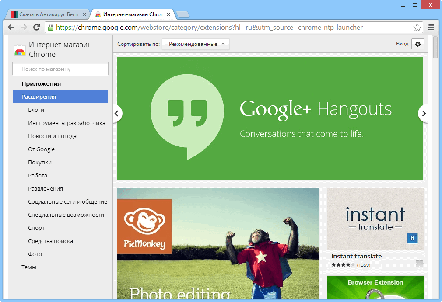Open the Рекомендованные sorting dropdown
442x302 pixels.
pos(195,44)
